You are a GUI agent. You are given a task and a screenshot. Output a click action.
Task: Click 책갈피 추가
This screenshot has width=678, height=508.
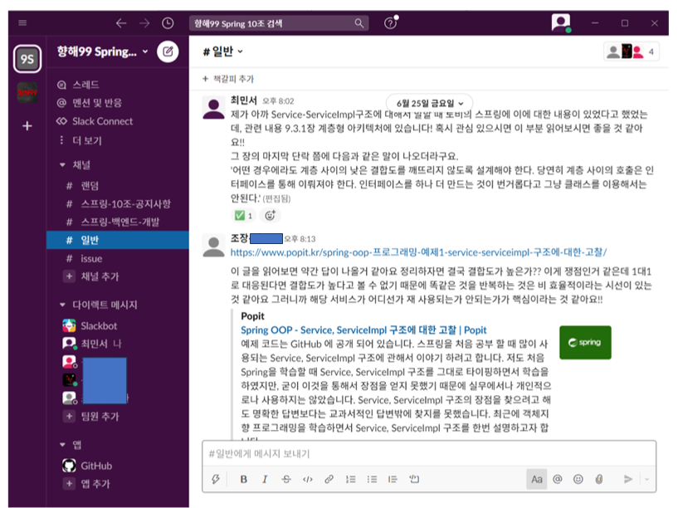tap(228, 79)
